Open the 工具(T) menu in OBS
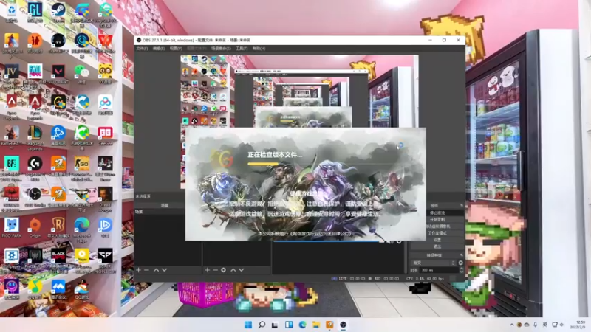 [x=242, y=49]
